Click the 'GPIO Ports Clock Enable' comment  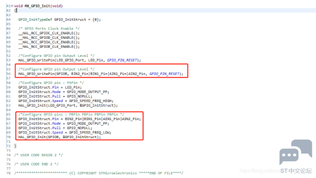point(49,29)
